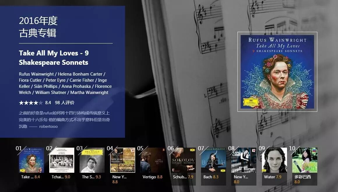This screenshot has width=338, height=192.
Task: Click the "Take ... 8.4" caption
Action: (x=31, y=177)
